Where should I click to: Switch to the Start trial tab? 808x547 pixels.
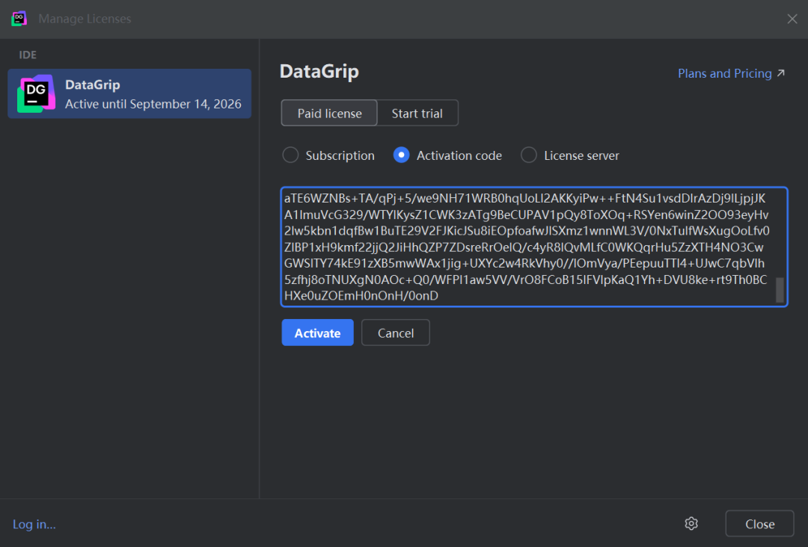417,113
